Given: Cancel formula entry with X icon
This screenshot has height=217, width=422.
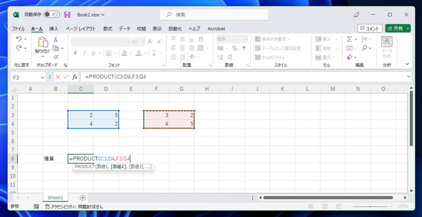Looking at the screenshot, I should coord(58,77).
